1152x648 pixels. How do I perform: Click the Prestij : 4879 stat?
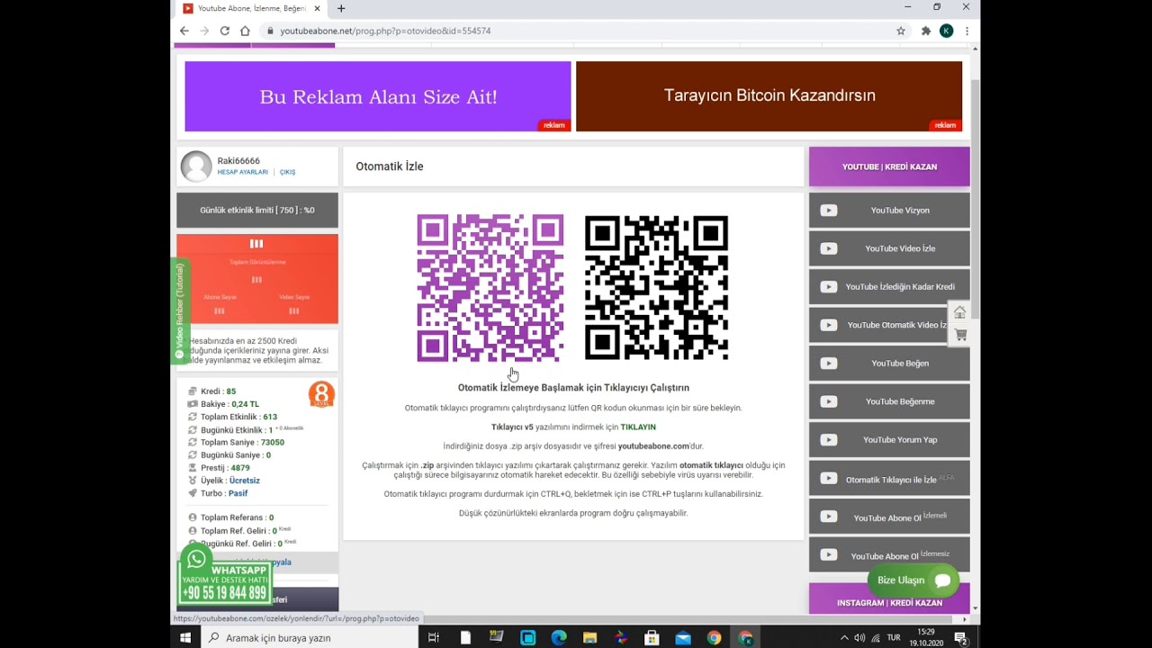pos(225,468)
